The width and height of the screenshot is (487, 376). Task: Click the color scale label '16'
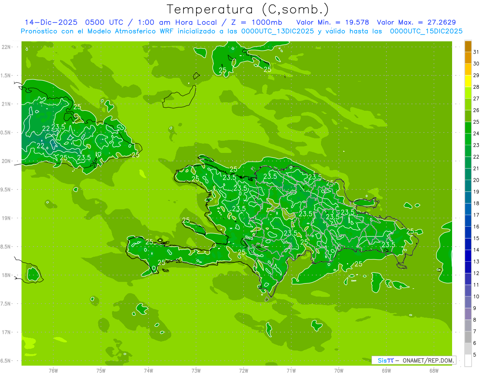pos(476,226)
